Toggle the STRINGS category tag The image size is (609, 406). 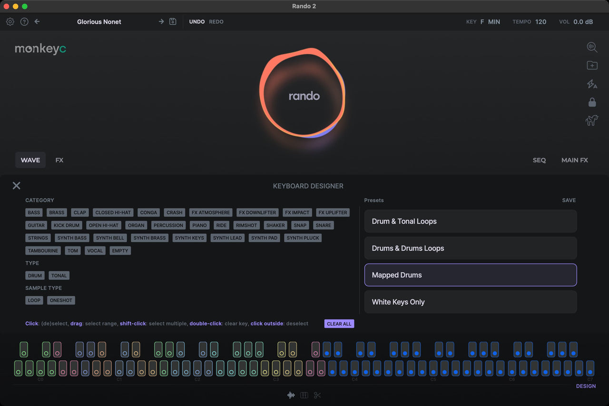[x=38, y=238]
